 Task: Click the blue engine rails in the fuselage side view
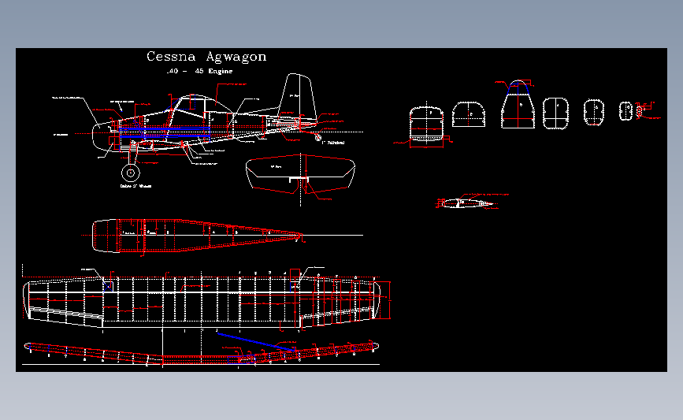pyautogui.click(x=165, y=133)
